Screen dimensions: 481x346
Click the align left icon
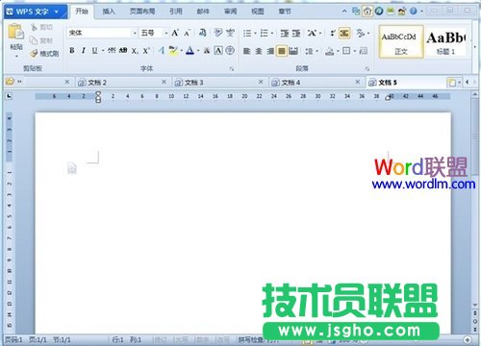246,51
